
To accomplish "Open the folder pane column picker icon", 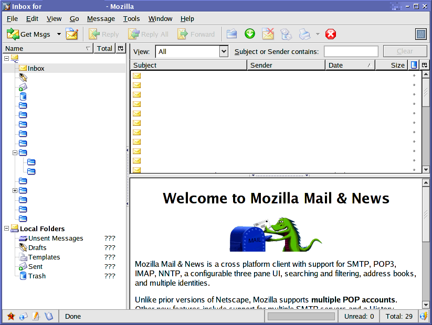I will click(120, 48).
